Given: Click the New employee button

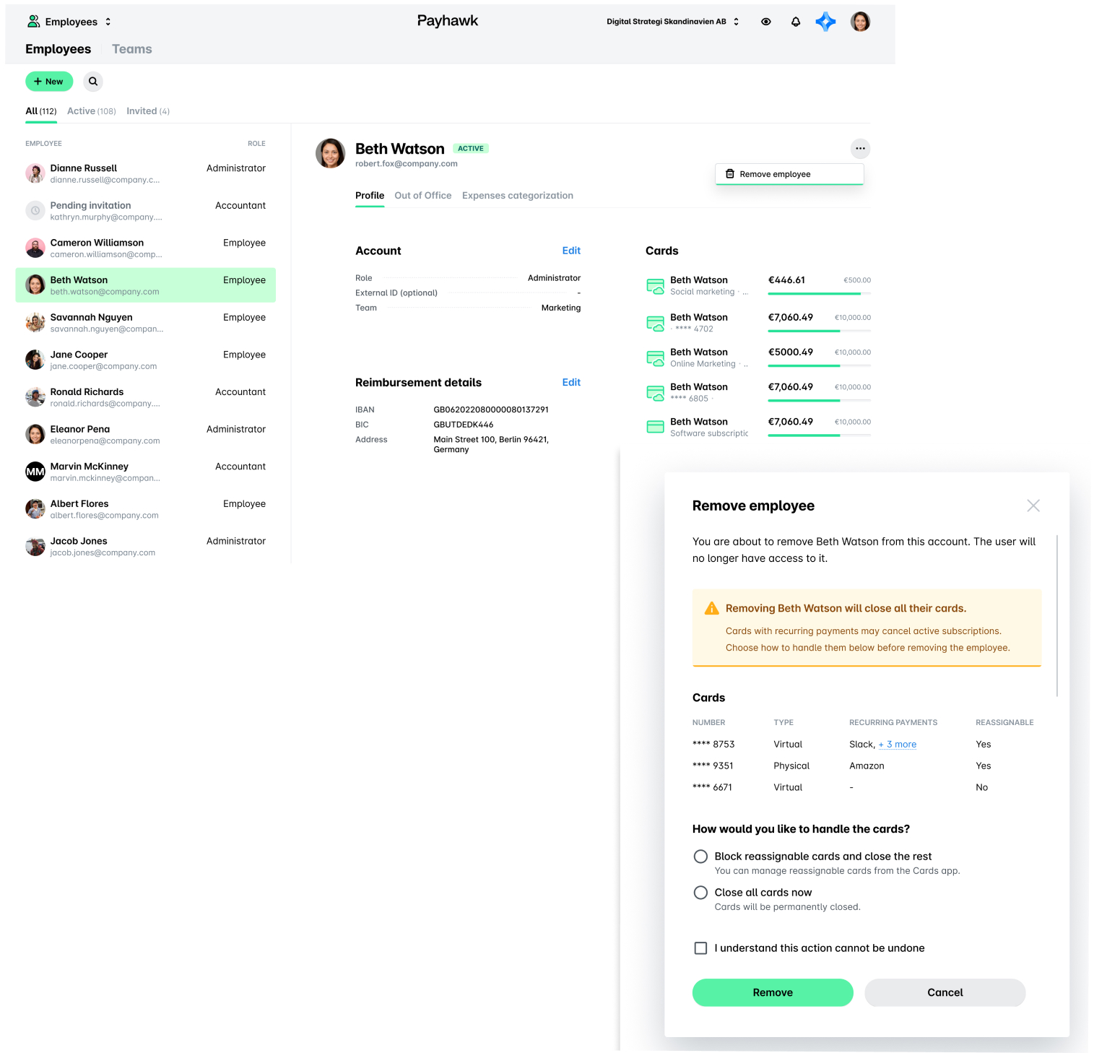Looking at the screenshot, I should pos(49,82).
